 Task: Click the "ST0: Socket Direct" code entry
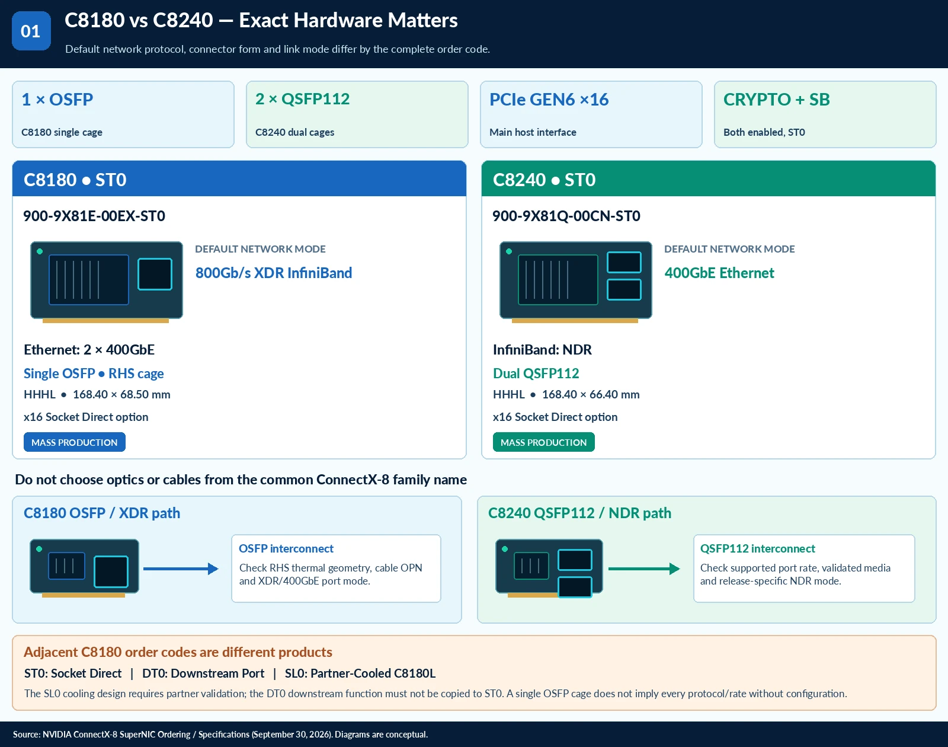[73, 673]
